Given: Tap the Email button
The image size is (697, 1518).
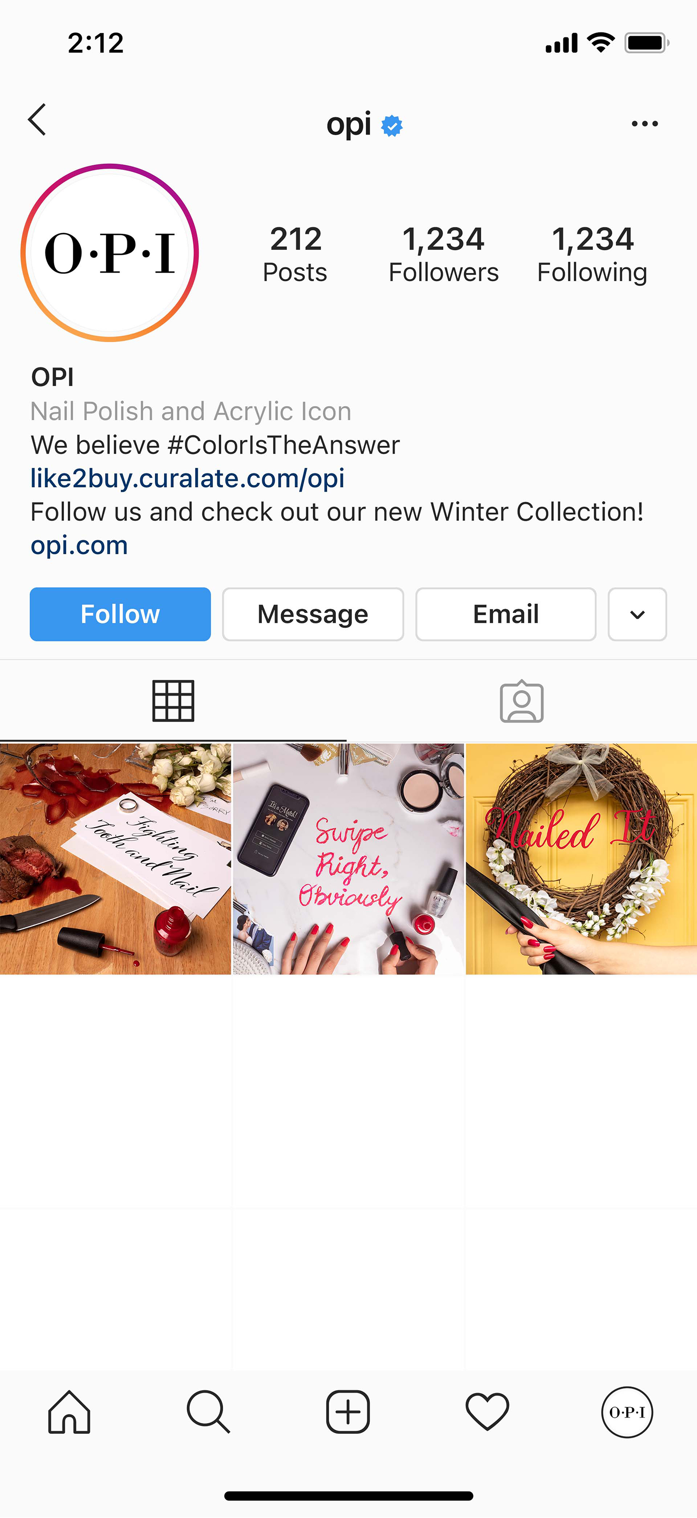Looking at the screenshot, I should pyautogui.click(x=506, y=614).
